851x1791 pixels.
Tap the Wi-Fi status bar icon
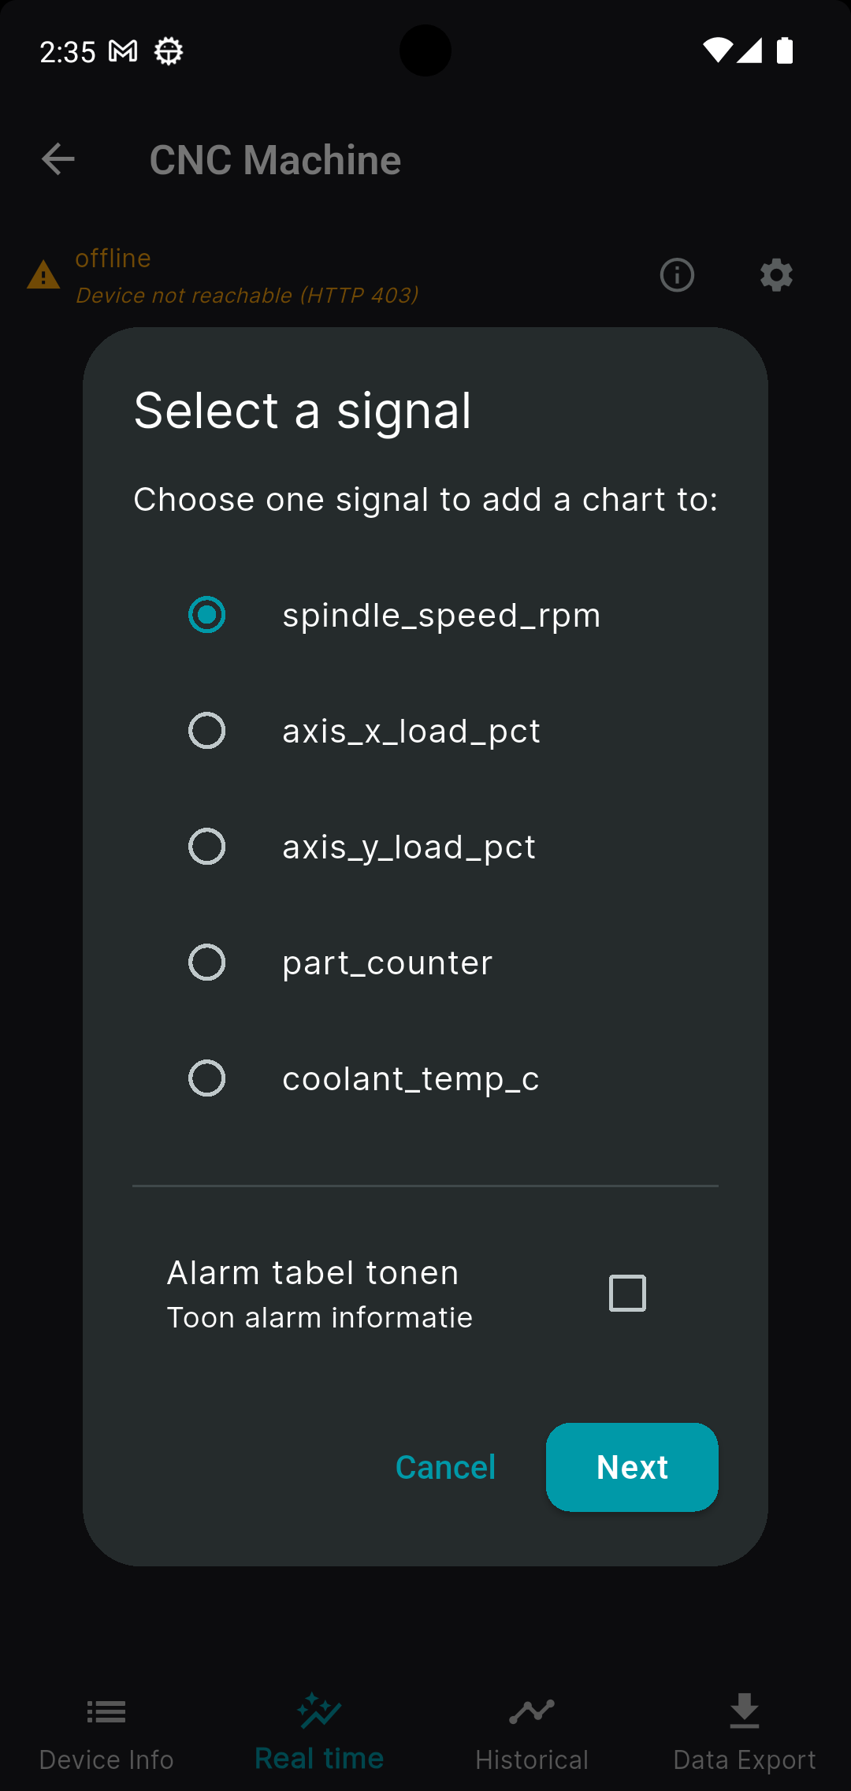(x=718, y=50)
